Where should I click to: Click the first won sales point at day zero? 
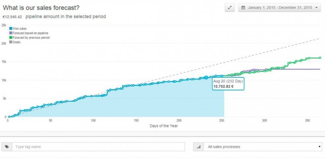click(9, 117)
